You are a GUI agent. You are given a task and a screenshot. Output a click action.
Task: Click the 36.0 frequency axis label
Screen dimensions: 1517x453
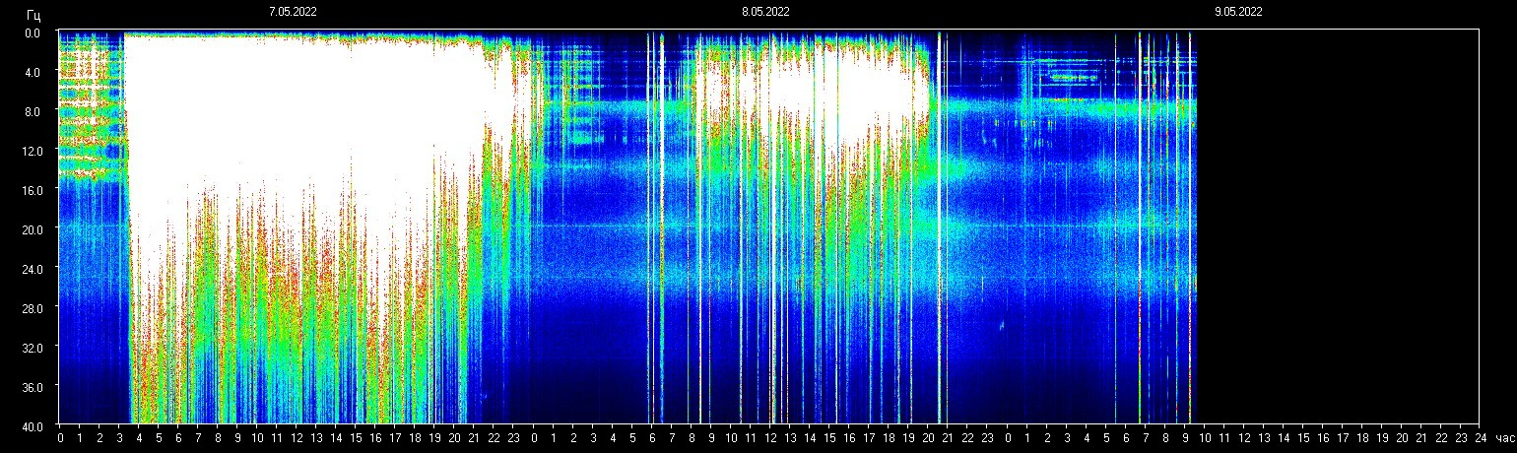pos(31,387)
